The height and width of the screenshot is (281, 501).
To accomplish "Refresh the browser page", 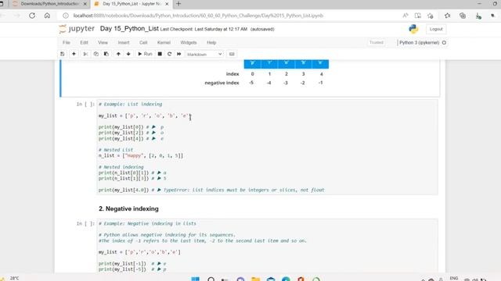I will (x=32, y=16).
